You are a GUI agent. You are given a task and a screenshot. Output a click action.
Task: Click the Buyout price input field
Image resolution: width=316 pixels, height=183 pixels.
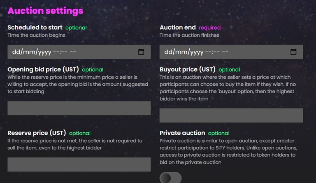231,115
